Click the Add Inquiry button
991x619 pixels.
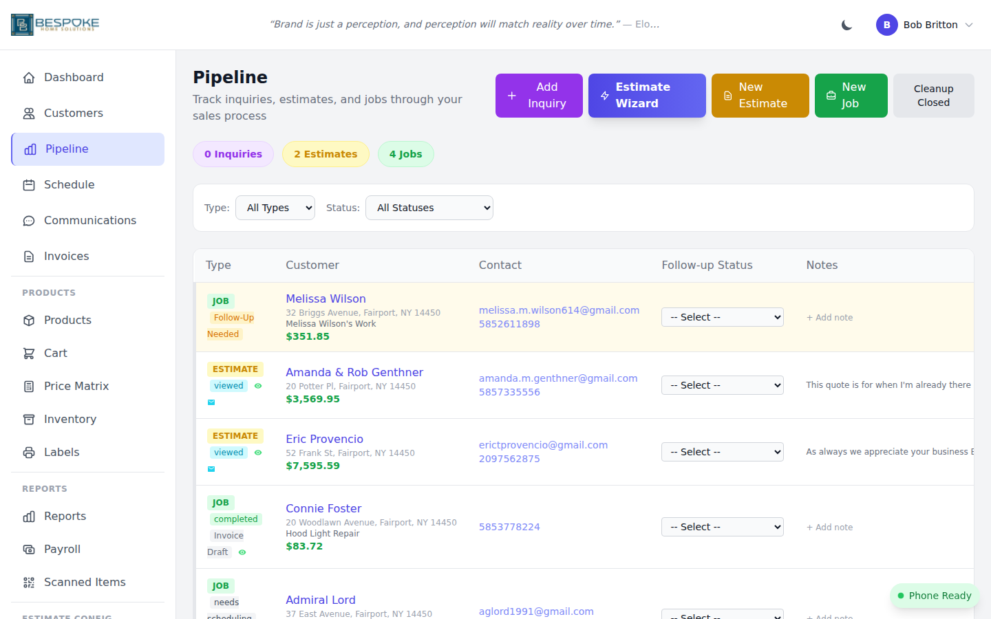pos(539,96)
